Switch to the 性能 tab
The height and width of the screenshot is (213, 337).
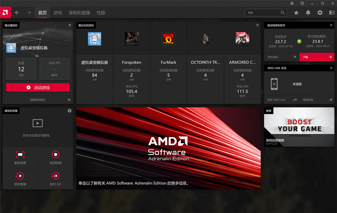point(101,13)
